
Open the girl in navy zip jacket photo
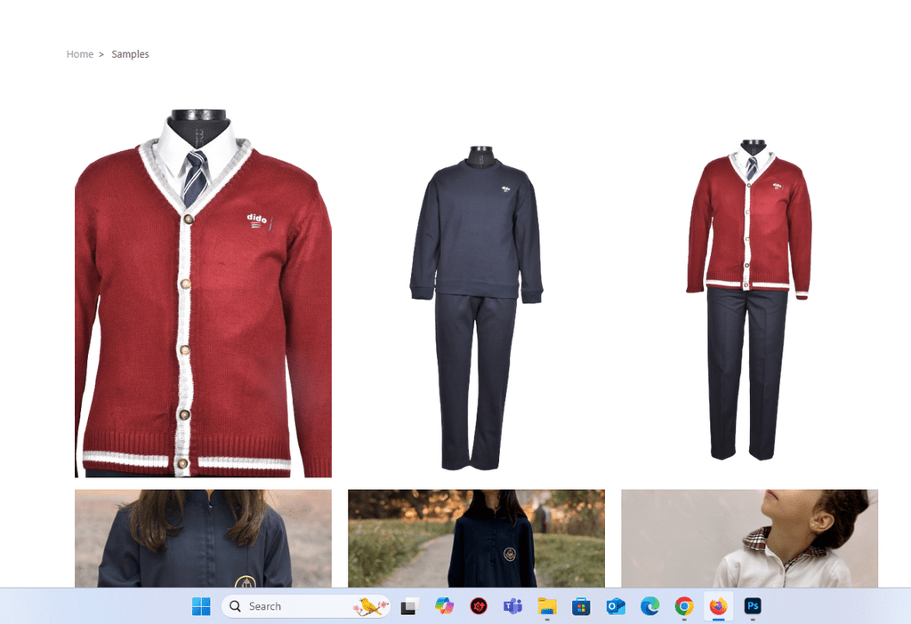[204, 538]
